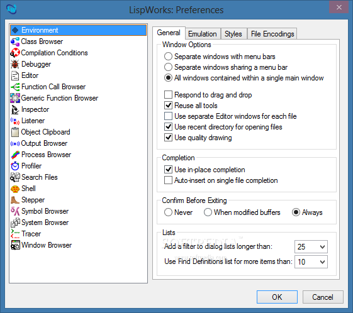This screenshot has width=353, height=313.
Task: Click the Debugger bug icon
Action: 15,64
